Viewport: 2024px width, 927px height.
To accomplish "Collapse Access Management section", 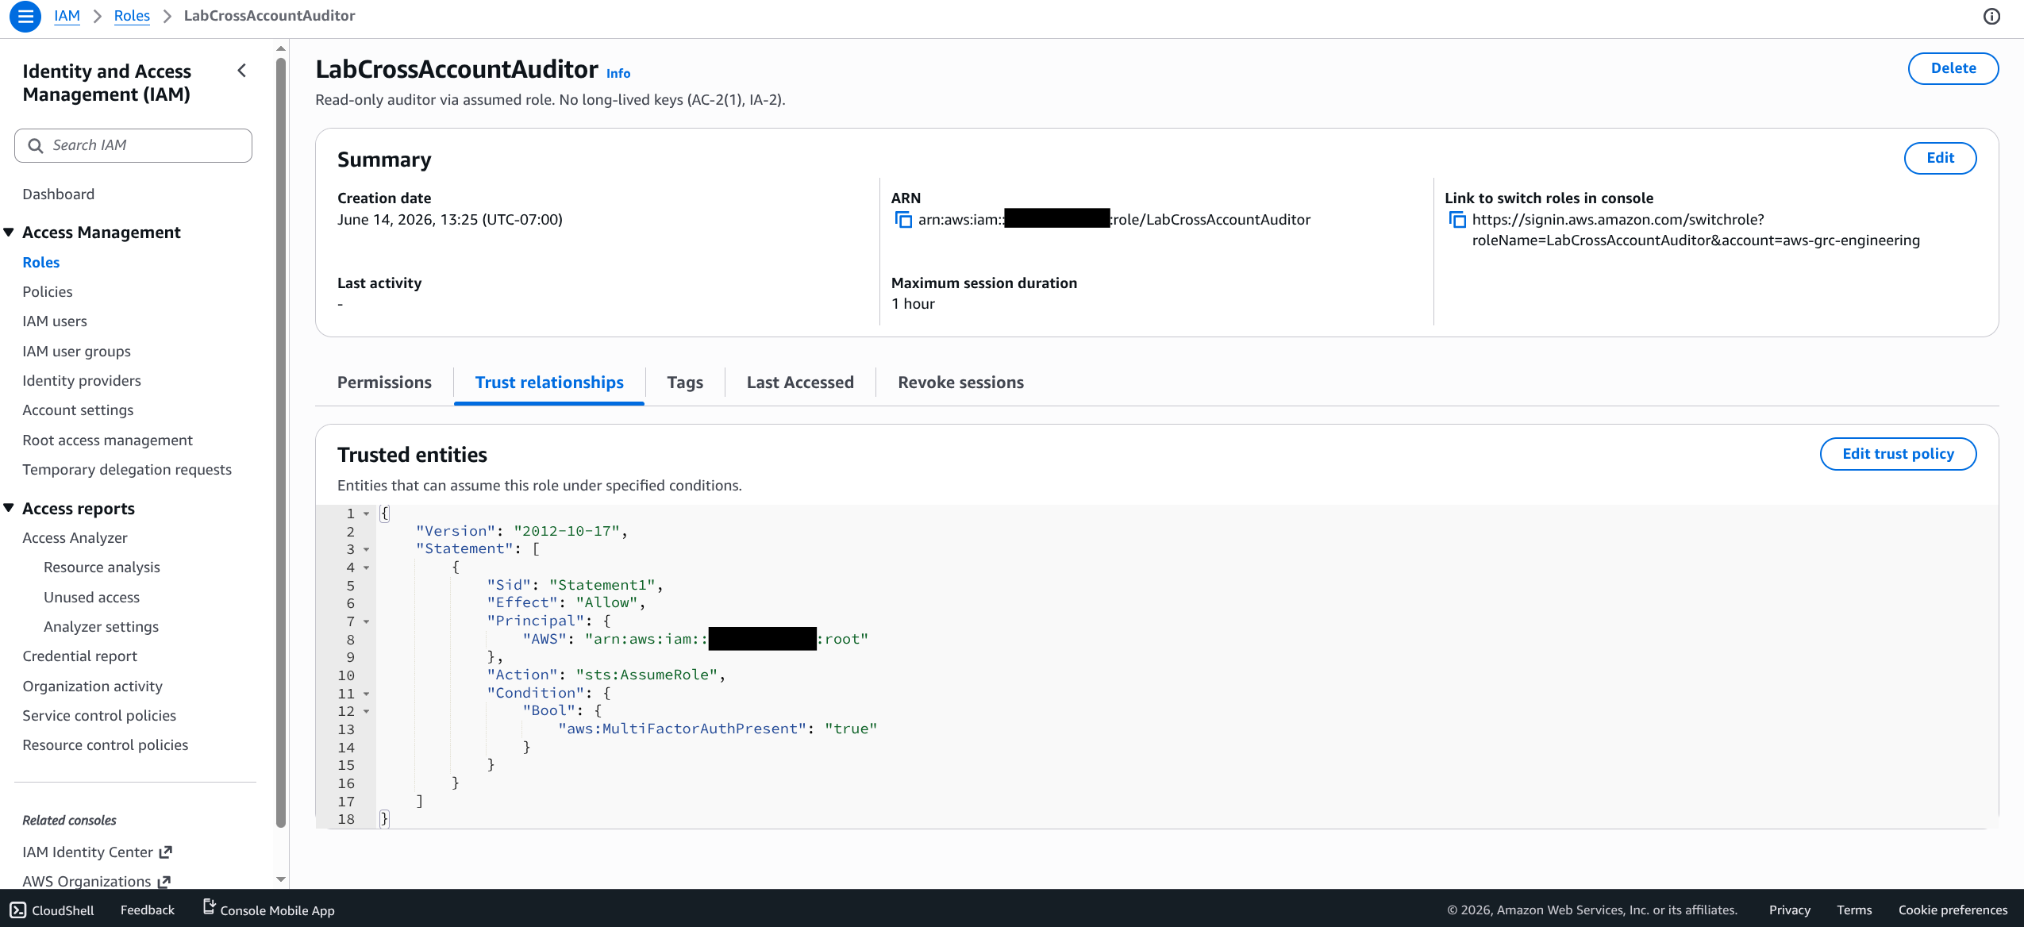I will click(x=9, y=233).
